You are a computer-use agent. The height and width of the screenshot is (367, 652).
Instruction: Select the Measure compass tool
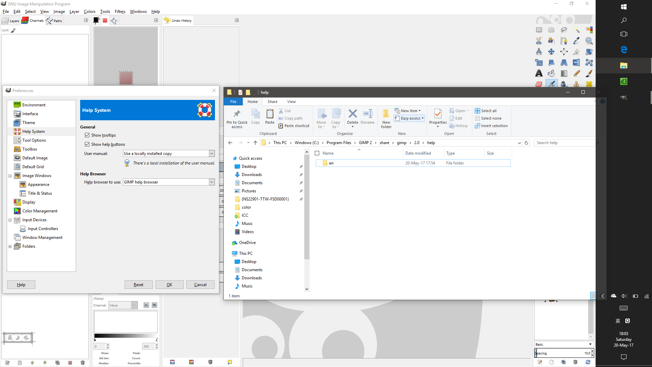pyautogui.click(x=539, y=52)
